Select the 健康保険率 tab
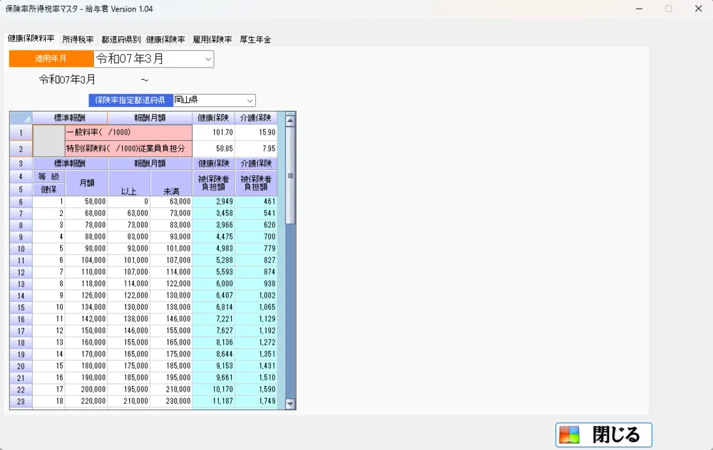 pos(165,40)
